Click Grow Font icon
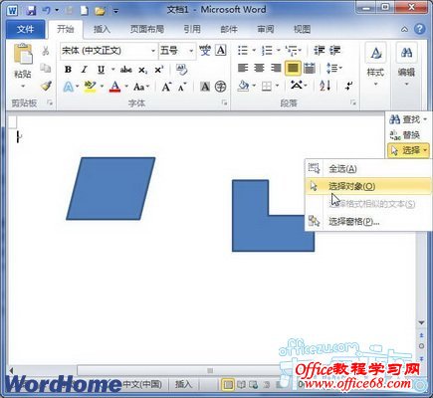Viewport: 433px width, 398px height. 166,87
